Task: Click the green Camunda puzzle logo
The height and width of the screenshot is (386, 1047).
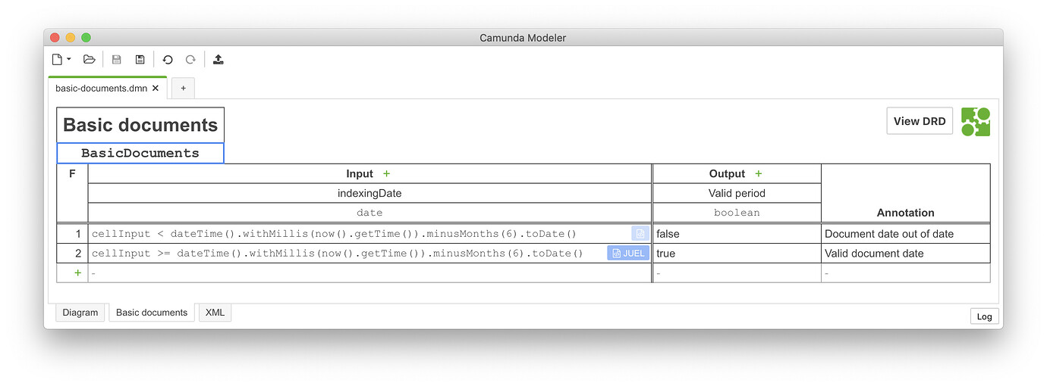Action: [x=976, y=121]
